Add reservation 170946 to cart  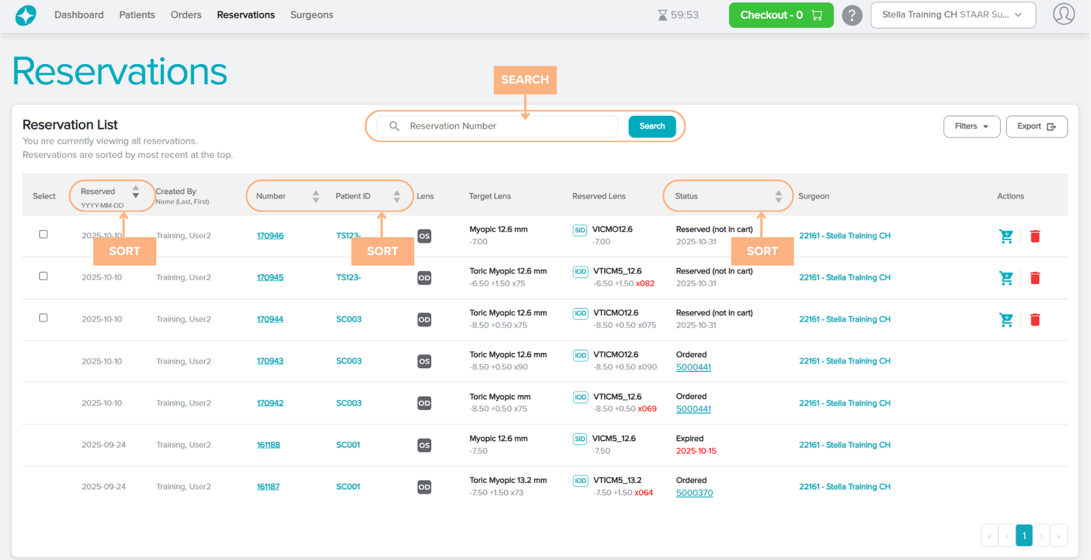click(x=1006, y=236)
